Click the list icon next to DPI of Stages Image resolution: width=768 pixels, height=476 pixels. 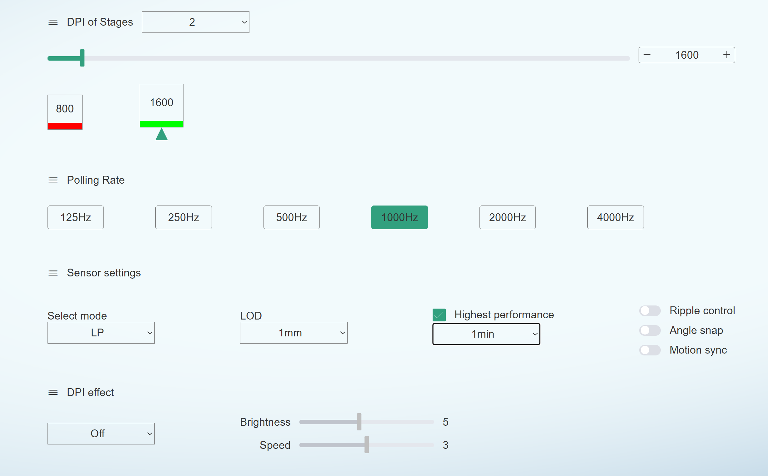coord(53,22)
